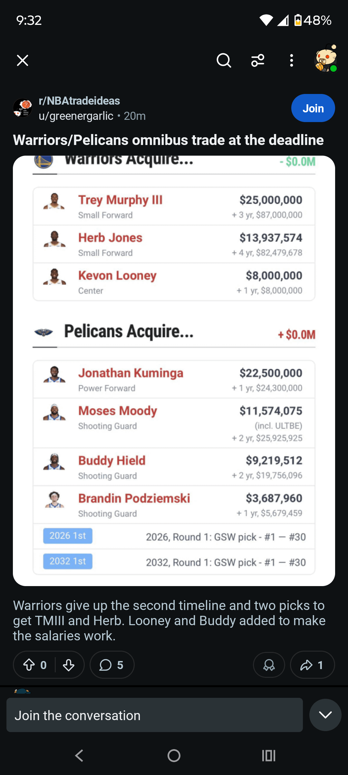
Task: Open the profile avatar
Action: [326, 59]
